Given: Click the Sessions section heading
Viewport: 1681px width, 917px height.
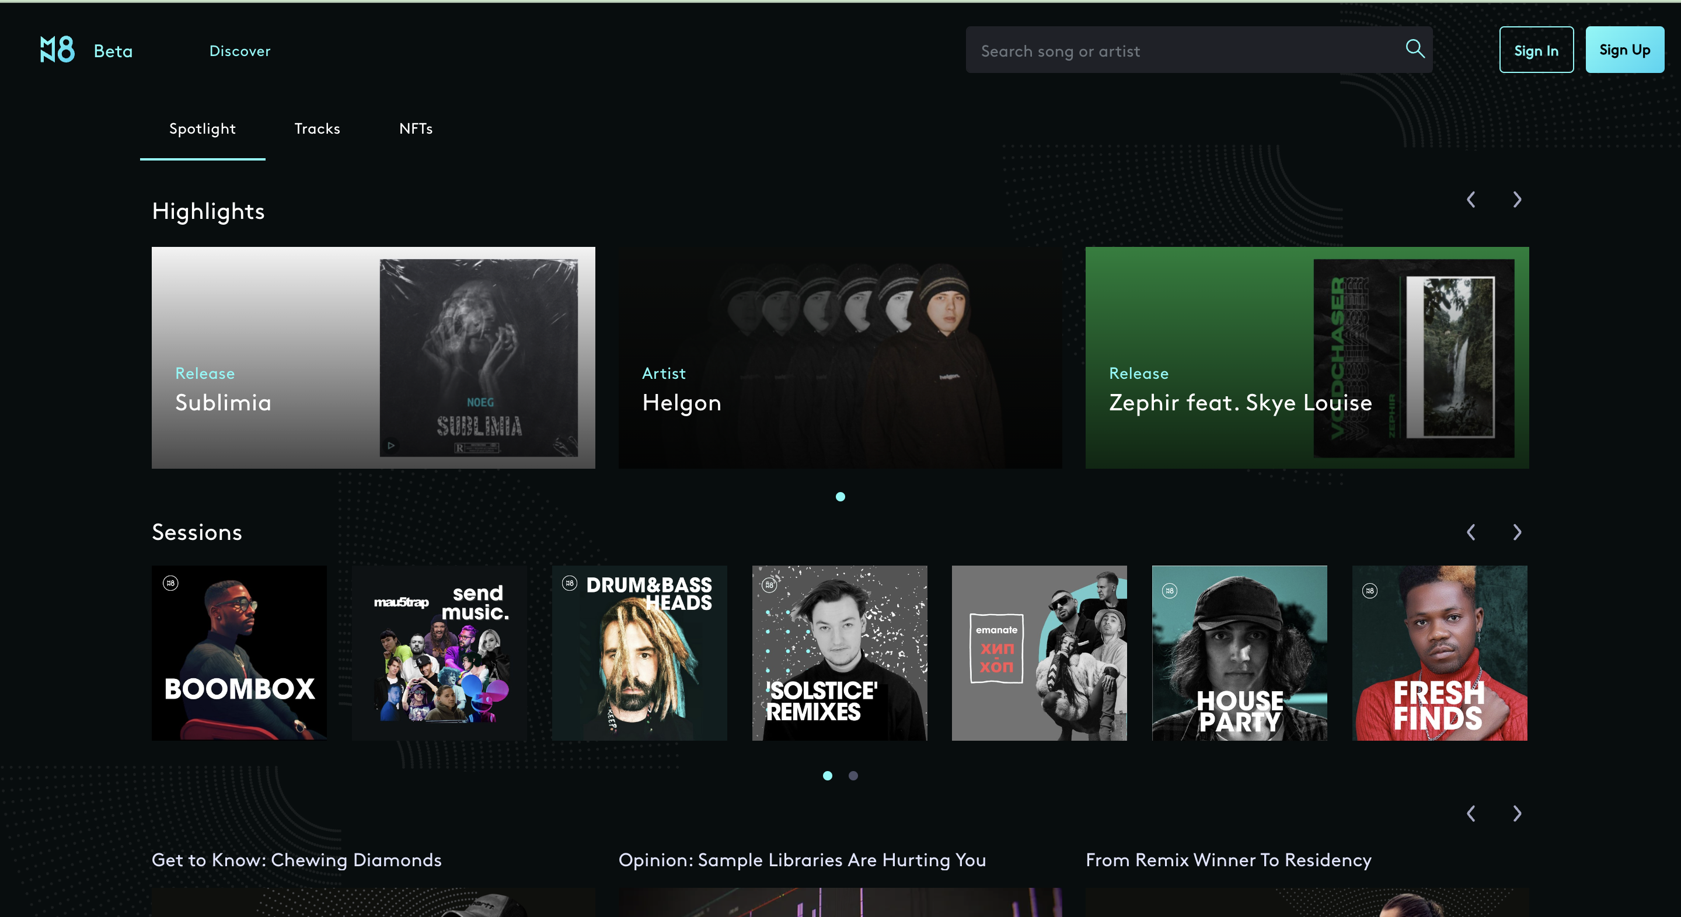Looking at the screenshot, I should (197, 532).
